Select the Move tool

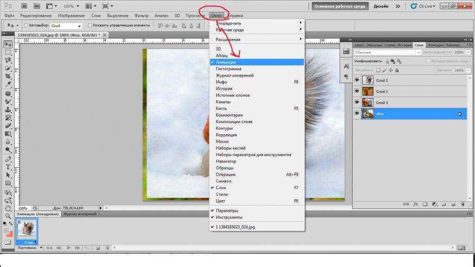pos(8,44)
